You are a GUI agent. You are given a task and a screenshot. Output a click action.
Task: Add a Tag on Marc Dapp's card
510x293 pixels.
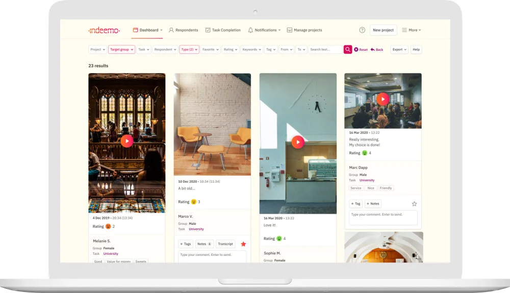(x=356, y=204)
